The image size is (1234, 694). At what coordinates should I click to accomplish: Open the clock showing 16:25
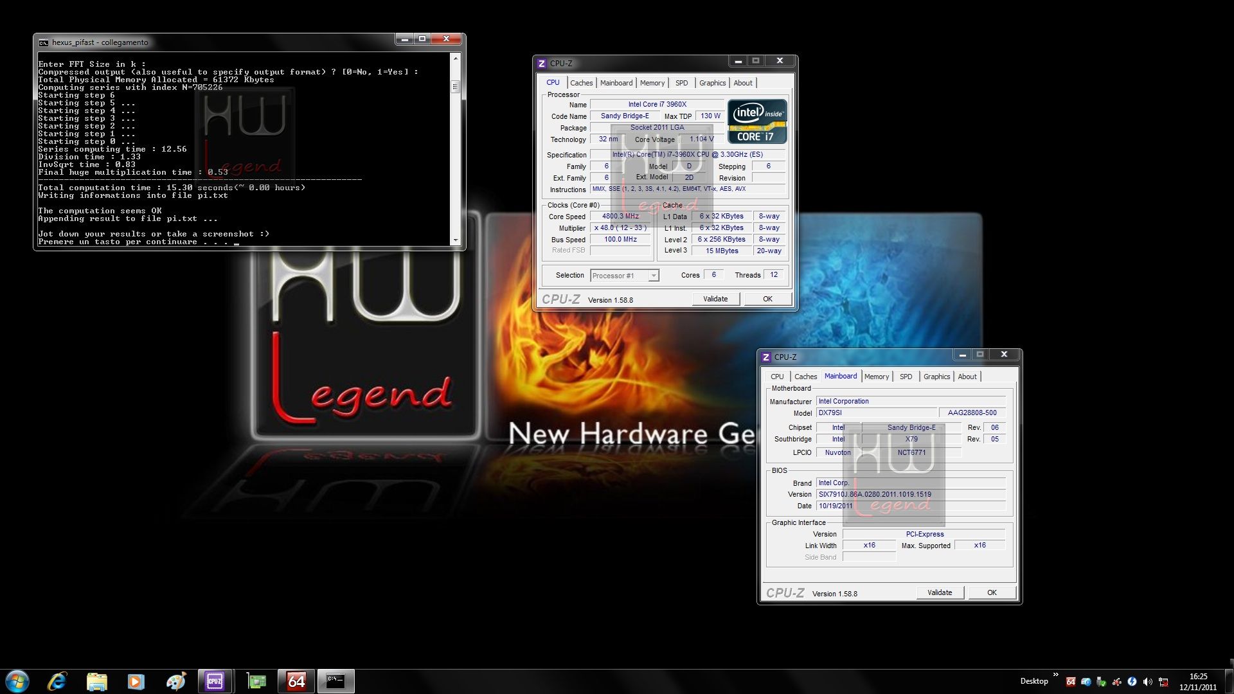(x=1198, y=681)
